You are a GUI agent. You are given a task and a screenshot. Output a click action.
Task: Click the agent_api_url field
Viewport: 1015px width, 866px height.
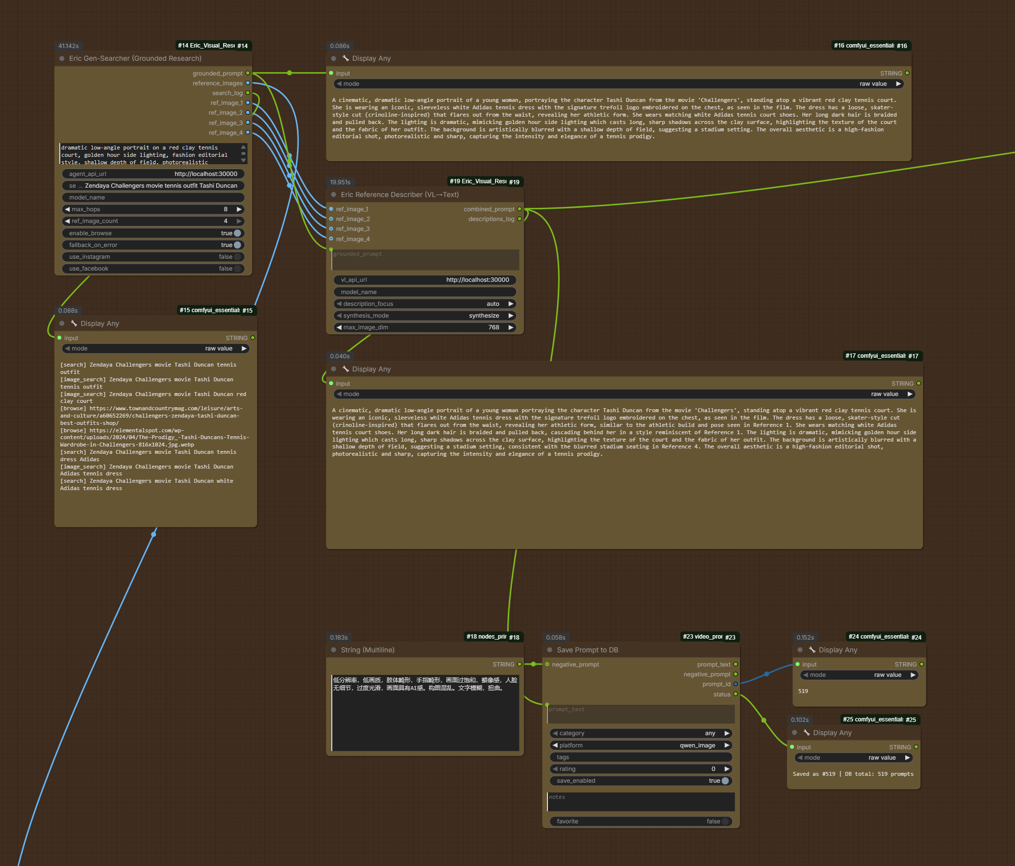tap(153, 174)
